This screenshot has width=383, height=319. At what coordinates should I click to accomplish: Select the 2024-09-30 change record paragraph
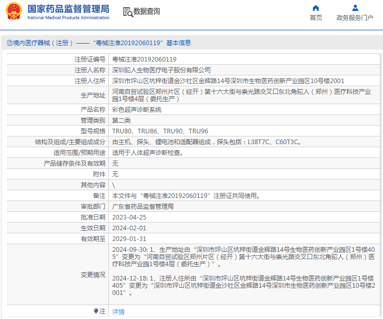point(243,257)
